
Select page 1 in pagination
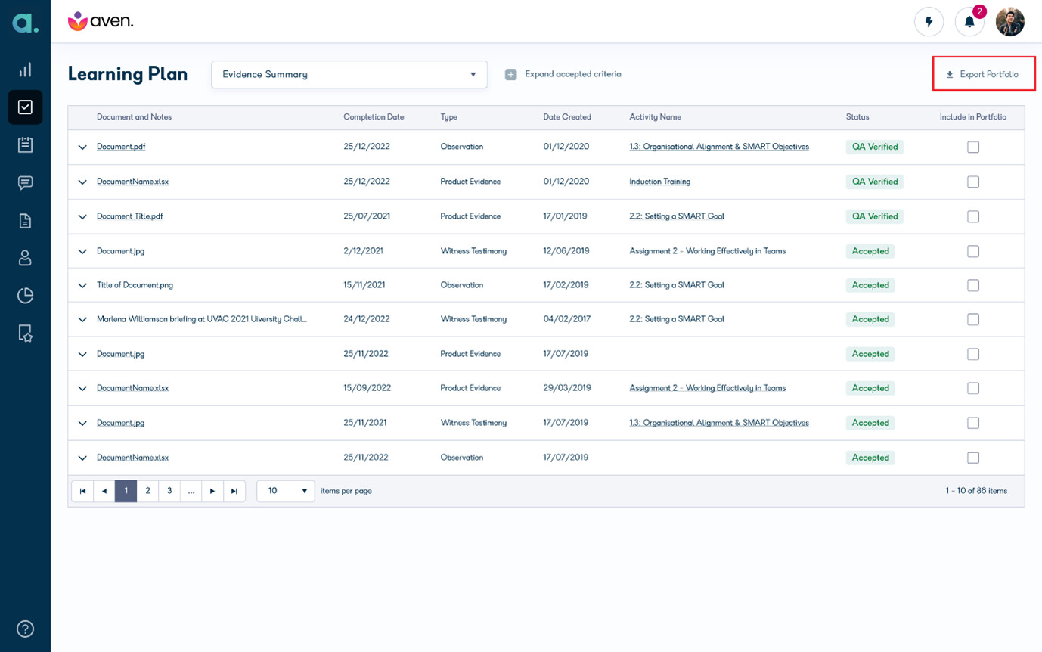pos(126,491)
